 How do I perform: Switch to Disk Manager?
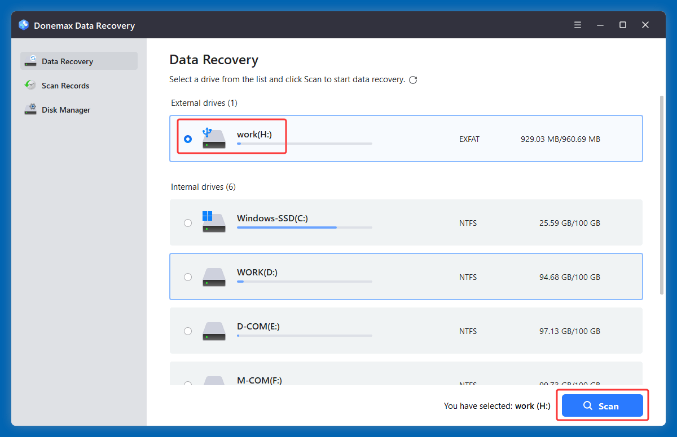pyautogui.click(x=67, y=109)
